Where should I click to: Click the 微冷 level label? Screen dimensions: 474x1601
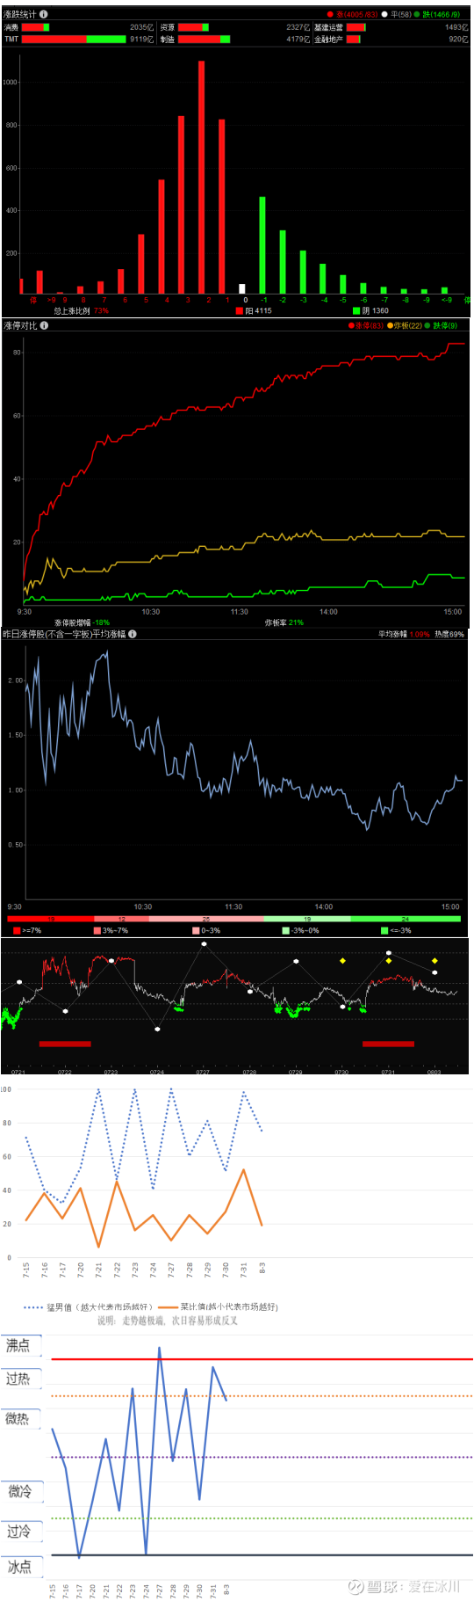click(x=19, y=1491)
